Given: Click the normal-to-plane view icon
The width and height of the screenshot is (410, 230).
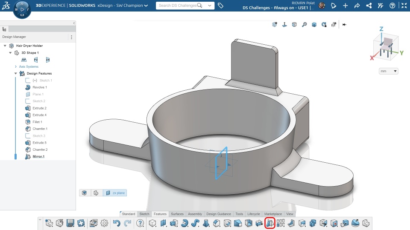Looking at the screenshot, I should coord(284,25).
